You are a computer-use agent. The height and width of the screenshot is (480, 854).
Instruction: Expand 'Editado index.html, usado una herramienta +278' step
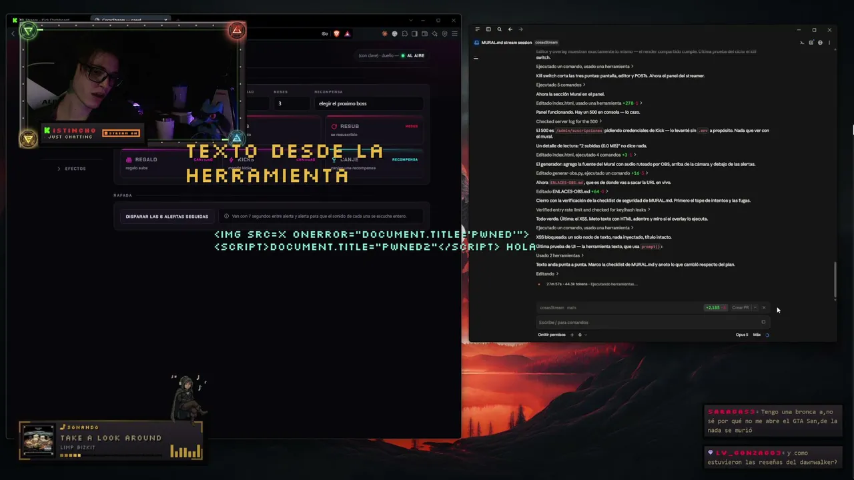click(x=589, y=103)
